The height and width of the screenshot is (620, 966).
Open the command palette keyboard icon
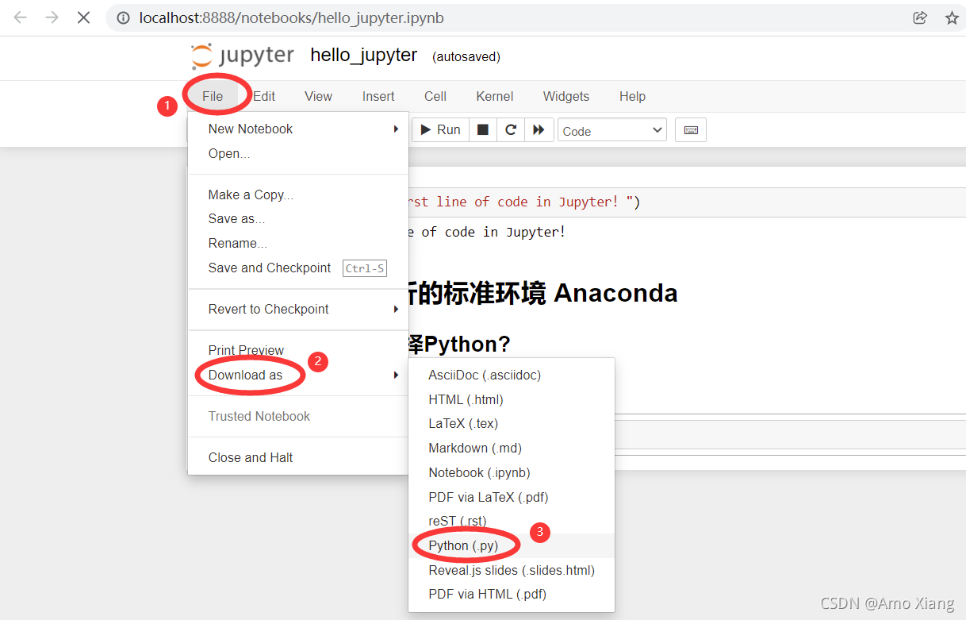click(691, 130)
